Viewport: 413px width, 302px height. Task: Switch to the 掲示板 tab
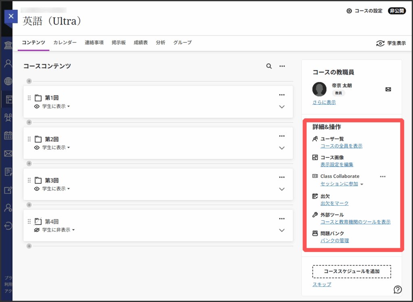(119, 43)
